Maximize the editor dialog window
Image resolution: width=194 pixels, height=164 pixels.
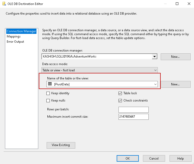coord(177,4)
